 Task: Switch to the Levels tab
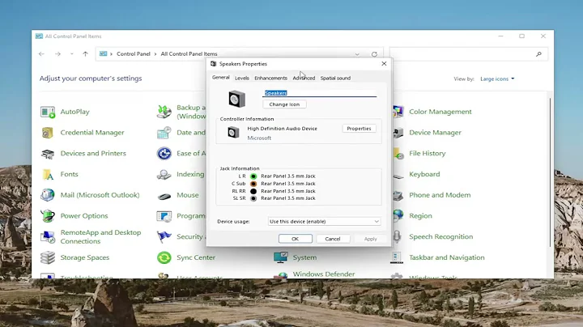point(242,78)
